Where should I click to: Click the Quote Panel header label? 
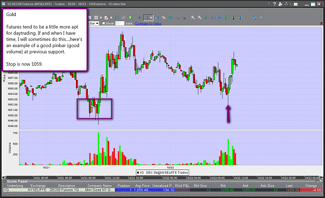17,181
